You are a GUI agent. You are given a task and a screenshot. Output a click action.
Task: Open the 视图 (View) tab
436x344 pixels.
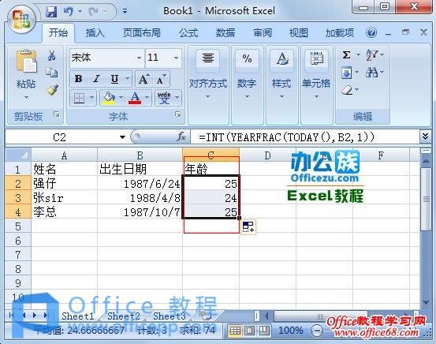[x=299, y=33]
